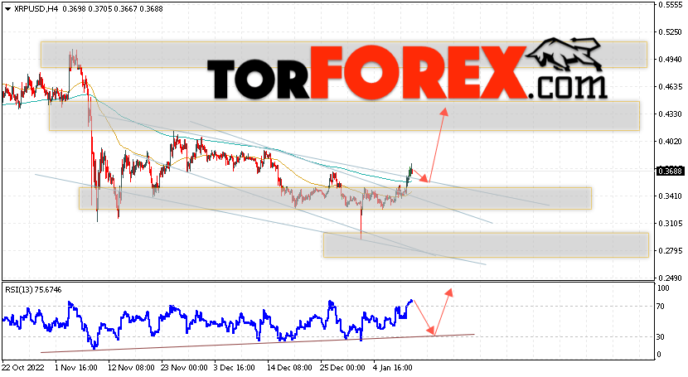Image resolution: width=688 pixels, height=377 pixels.
Task: Select the RSI(13) 75.6746 indicator label
Action: 33,290
